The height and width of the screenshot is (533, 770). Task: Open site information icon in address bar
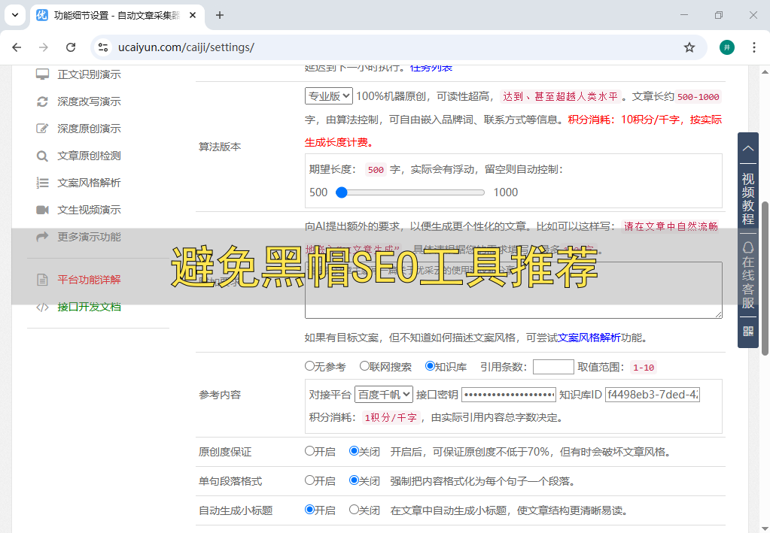coord(103,47)
